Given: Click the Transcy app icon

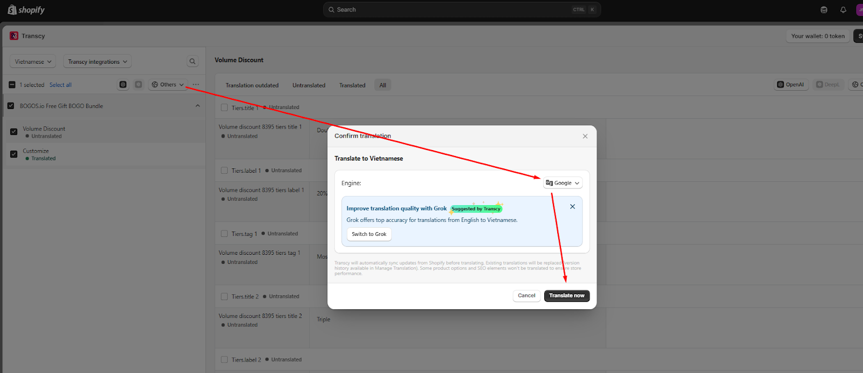Looking at the screenshot, I should [14, 36].
